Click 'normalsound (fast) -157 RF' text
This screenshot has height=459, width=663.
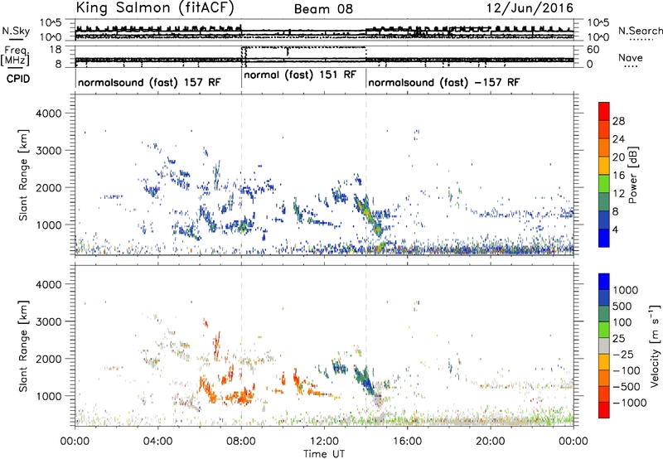tap(444, 82)
